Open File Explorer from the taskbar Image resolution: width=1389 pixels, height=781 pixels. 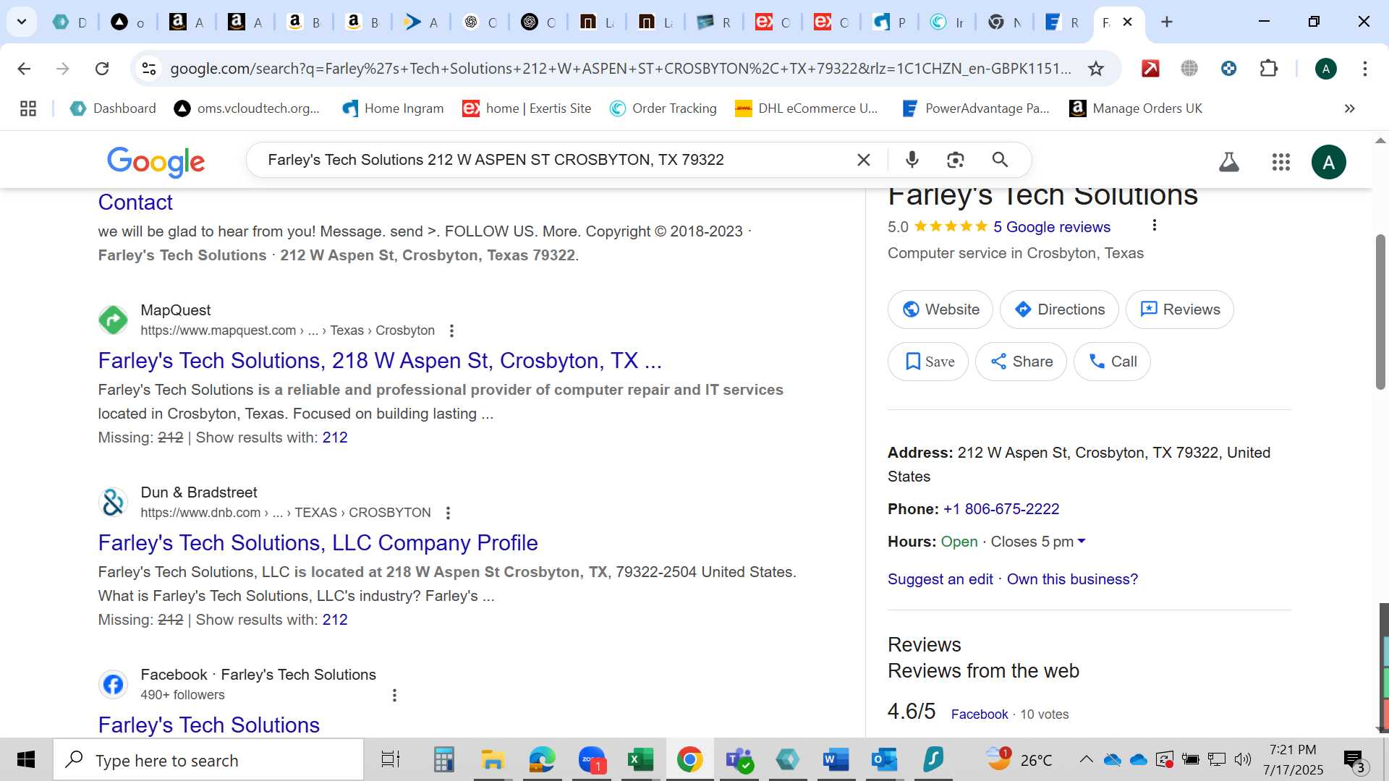pos(493,760)
